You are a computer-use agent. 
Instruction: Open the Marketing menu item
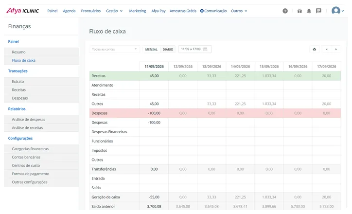pyautogui.click(x=138, y=11)
